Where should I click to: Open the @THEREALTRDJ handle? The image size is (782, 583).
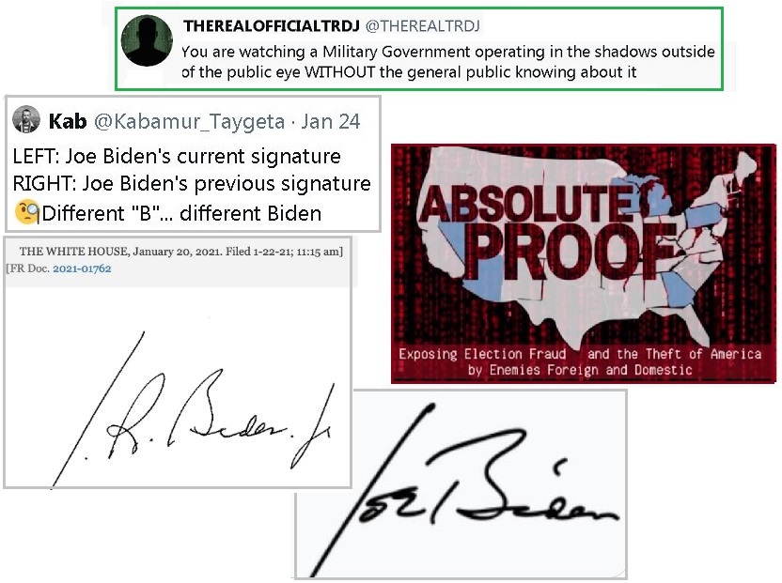pos(422,25)
